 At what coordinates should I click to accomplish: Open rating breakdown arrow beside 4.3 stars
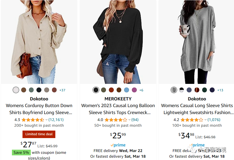[47, 120]
